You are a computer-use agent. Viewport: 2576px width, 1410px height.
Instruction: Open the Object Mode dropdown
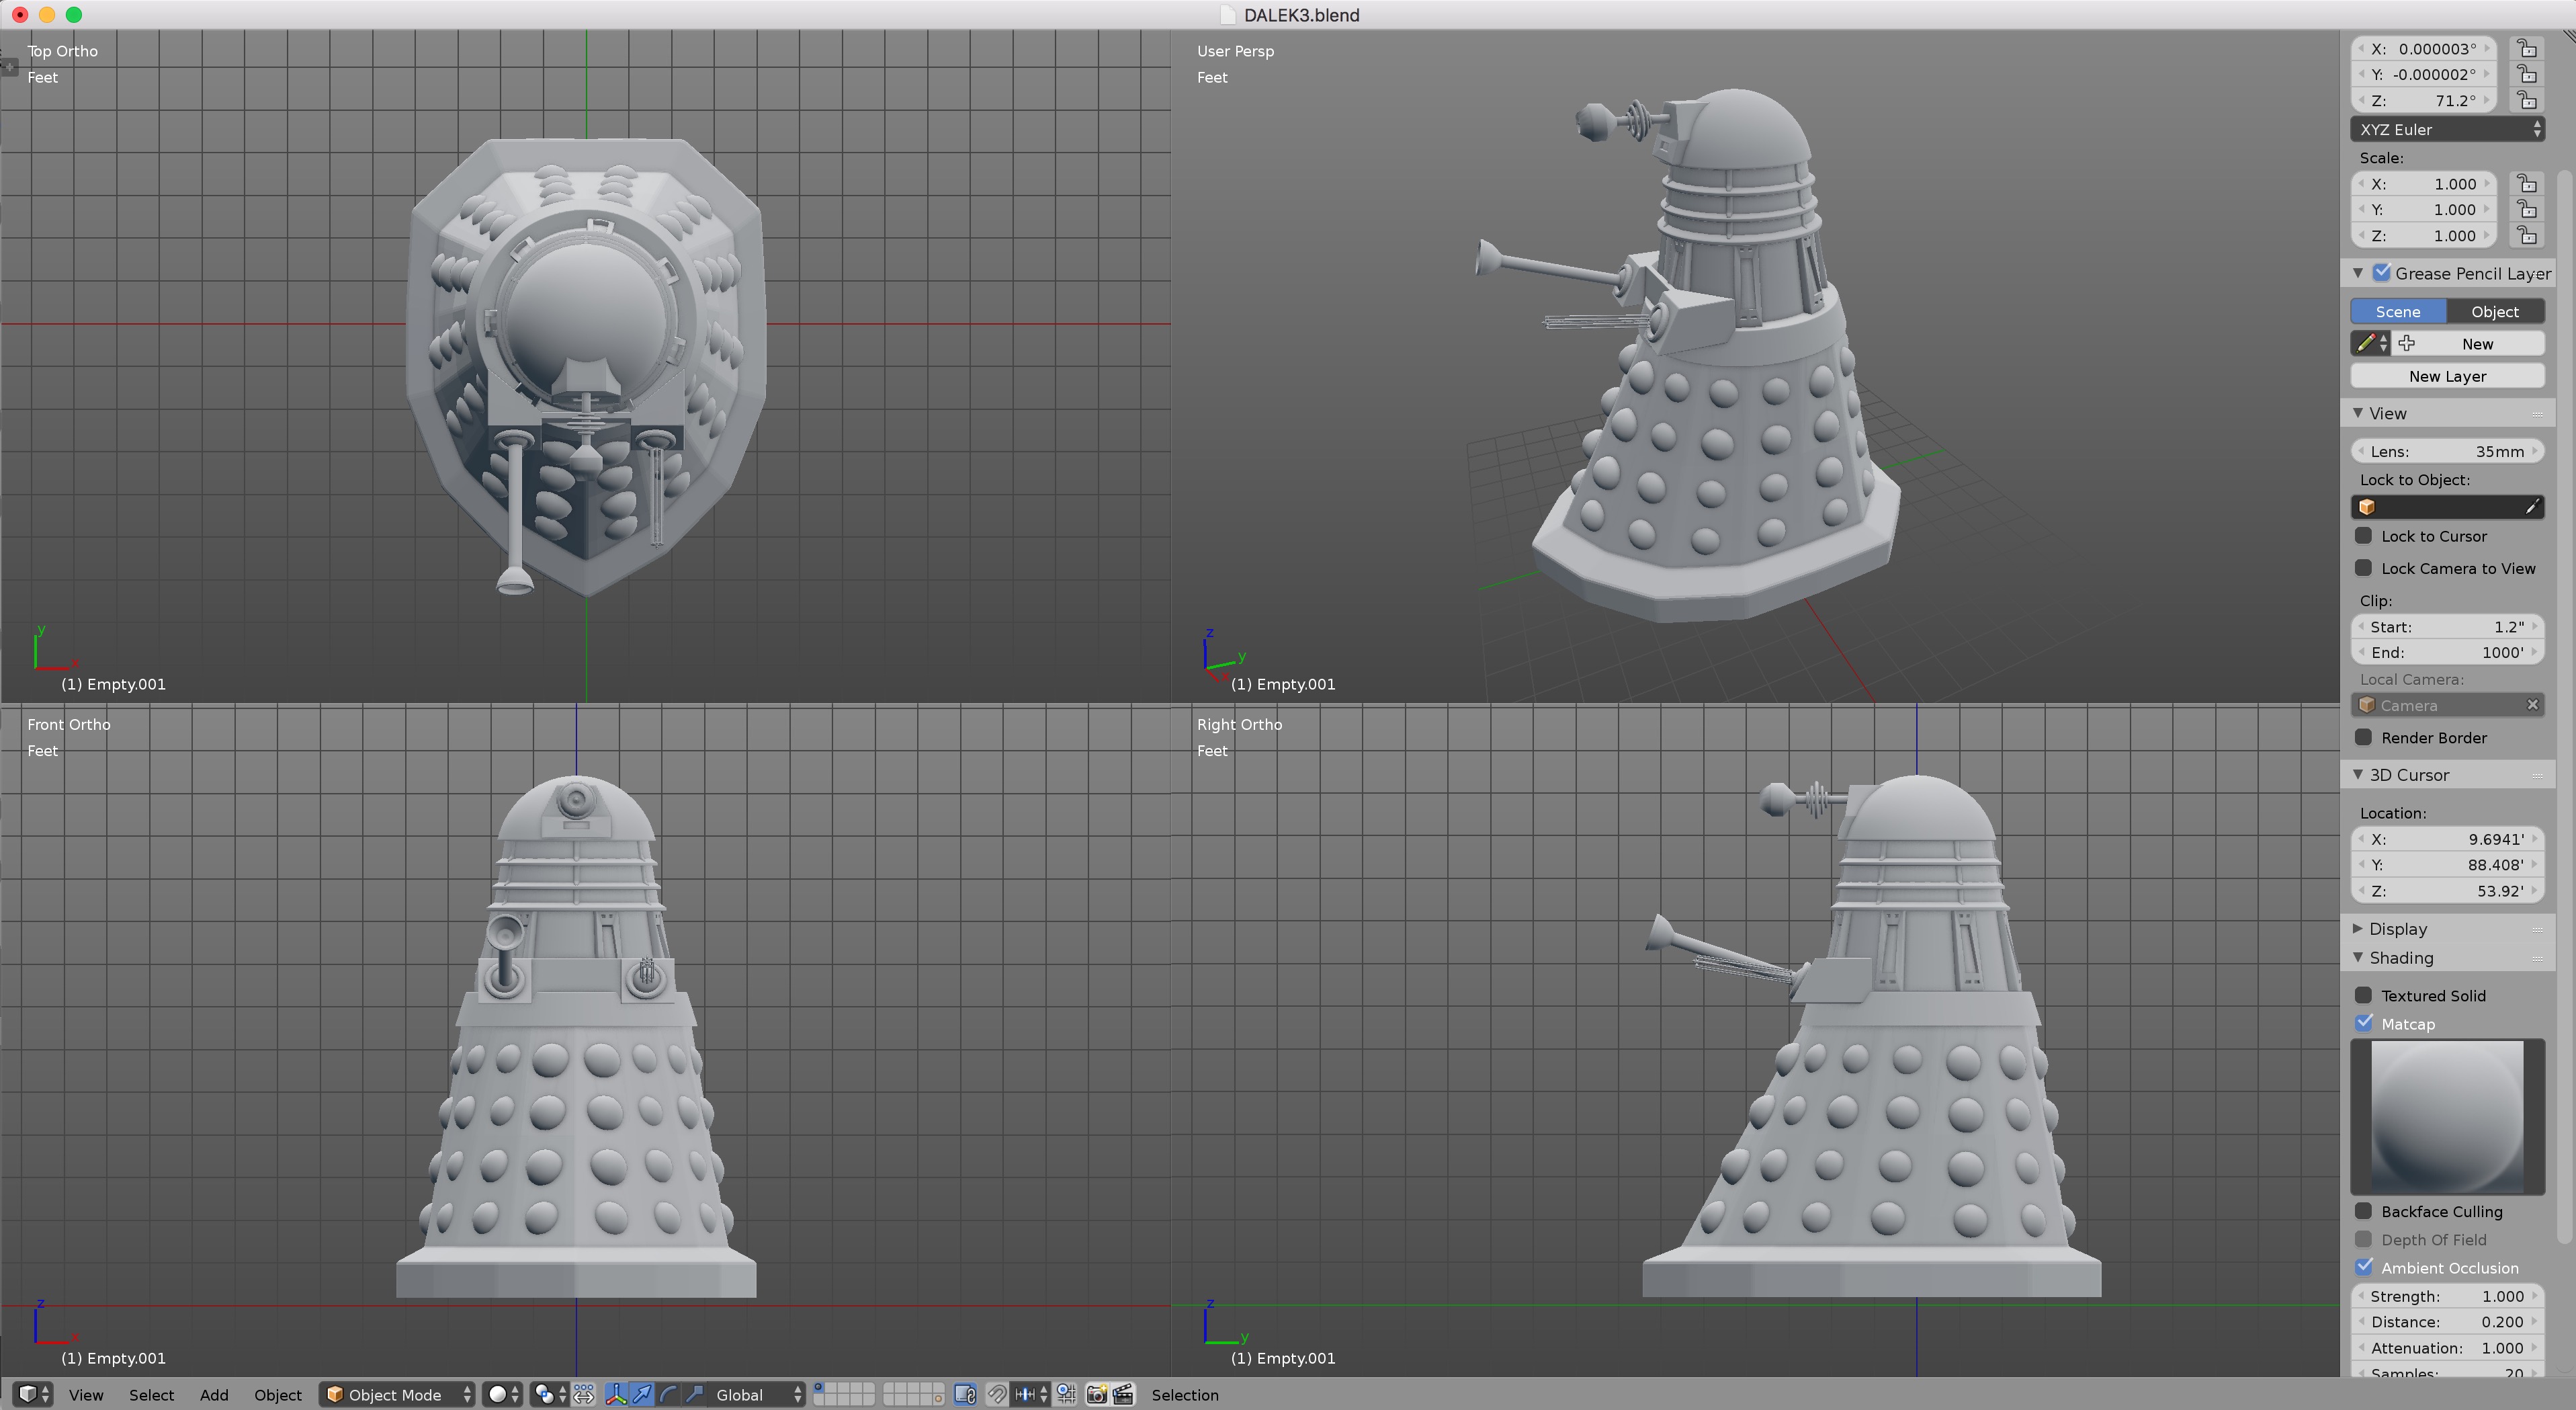397,1394
